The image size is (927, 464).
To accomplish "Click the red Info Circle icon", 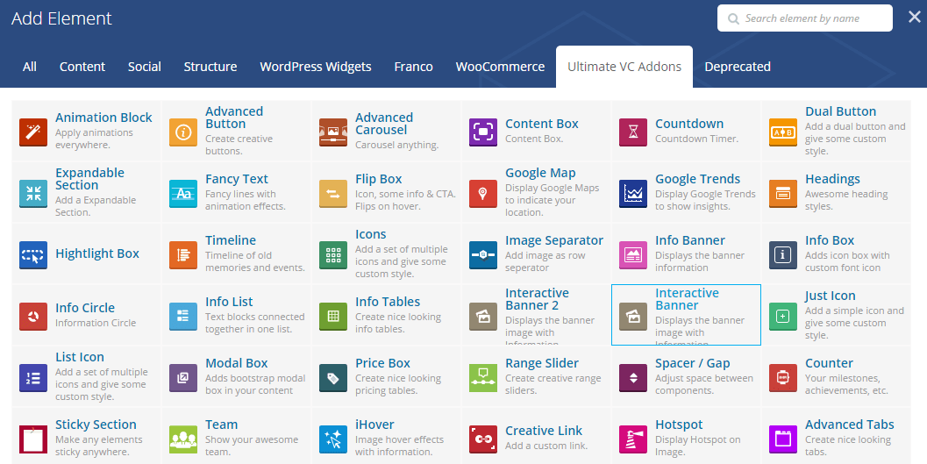I will click(33, 317).
